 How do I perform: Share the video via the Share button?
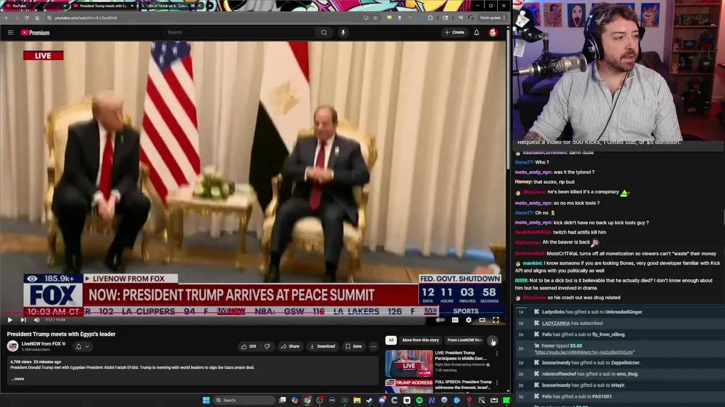289,347
